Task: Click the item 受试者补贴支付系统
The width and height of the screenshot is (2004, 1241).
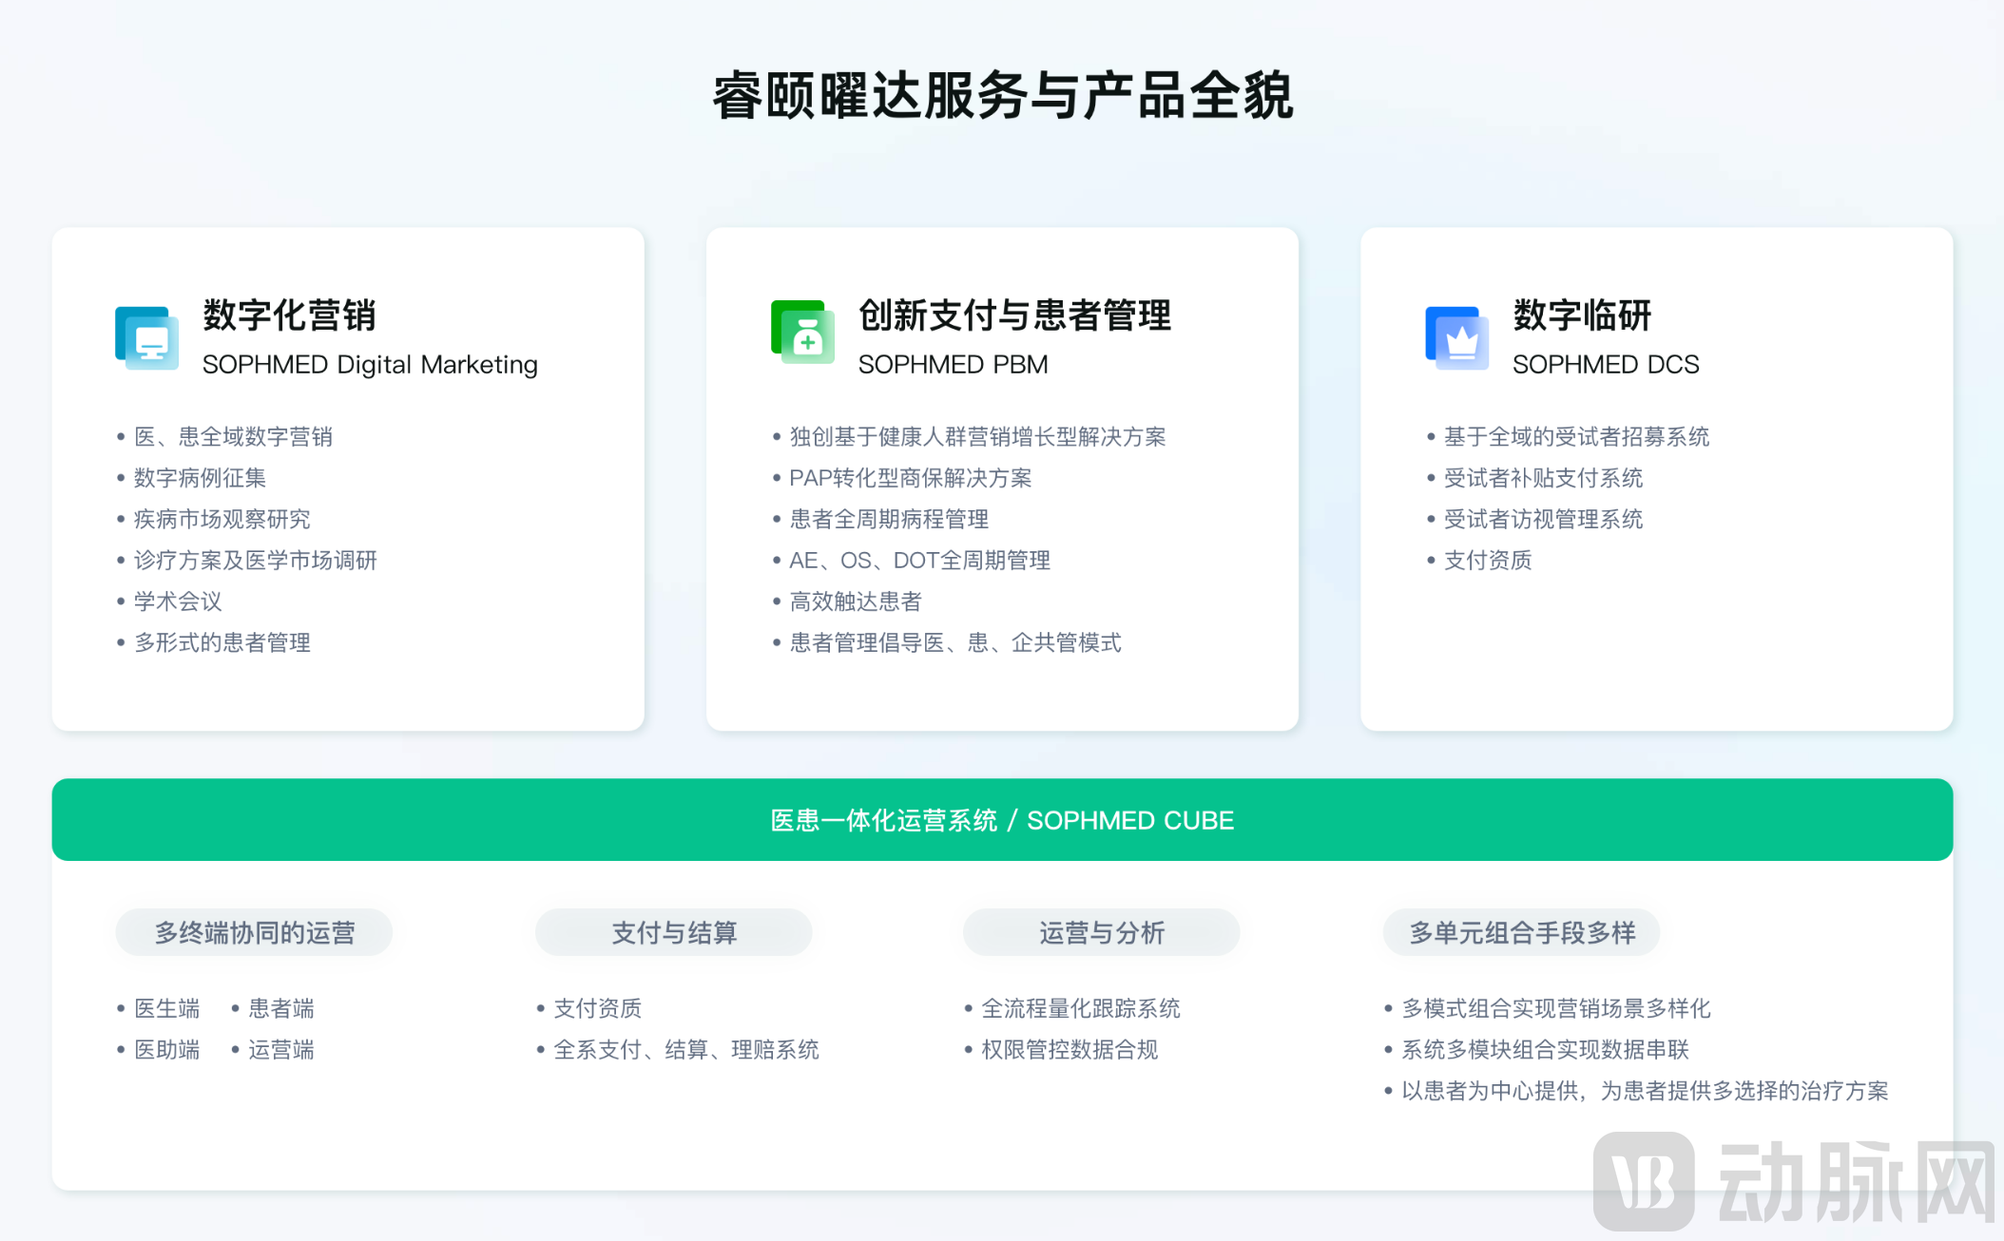Action: pos(1543,478)
